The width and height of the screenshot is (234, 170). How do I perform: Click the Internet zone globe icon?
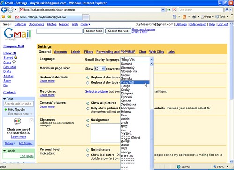179,167
